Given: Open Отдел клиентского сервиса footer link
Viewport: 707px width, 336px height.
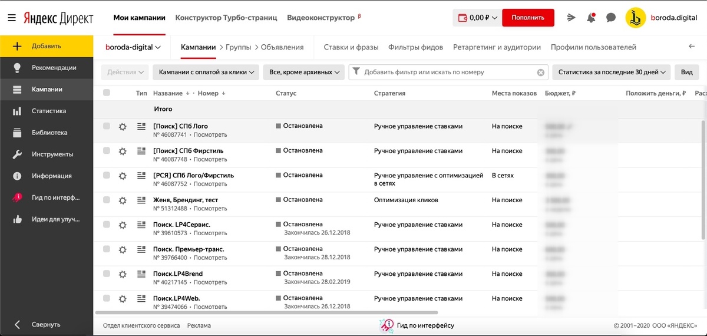Looking at the screenshot, I should coord(141,325).
